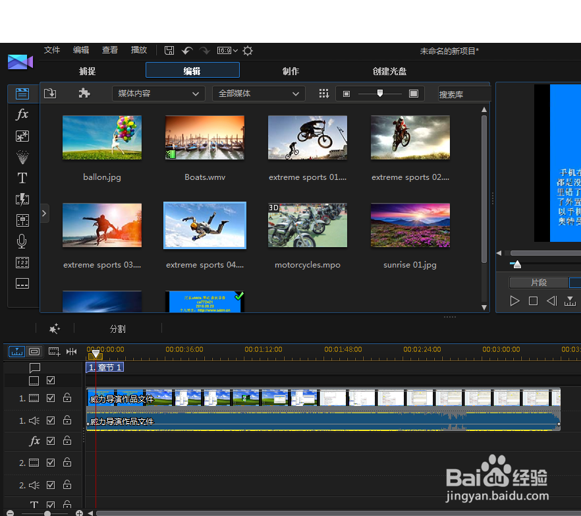Image resolution: width=581 pixels, height=516 pixels.
Task: Switch to timeline view mode icon
Action: 16,351
